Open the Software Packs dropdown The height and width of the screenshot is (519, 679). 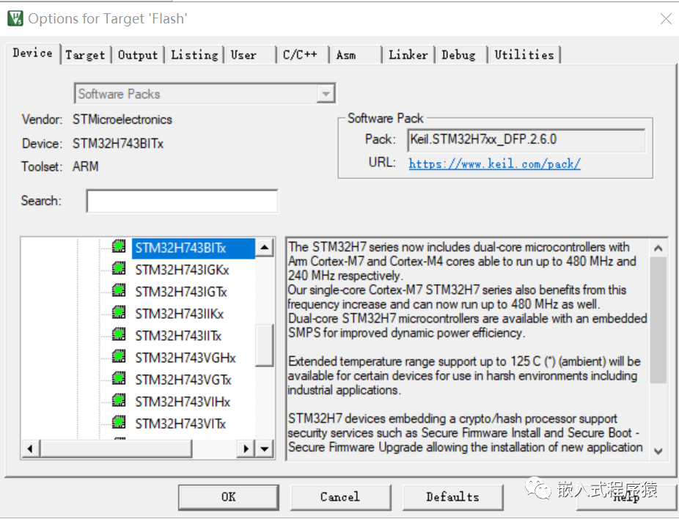pyautogui.click(x=325, y=93)
